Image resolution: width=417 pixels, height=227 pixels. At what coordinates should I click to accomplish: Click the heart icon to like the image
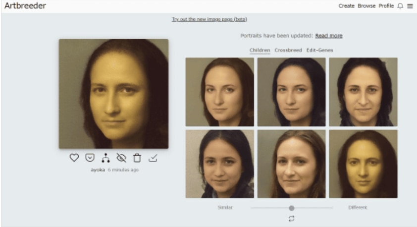(74, 158)
